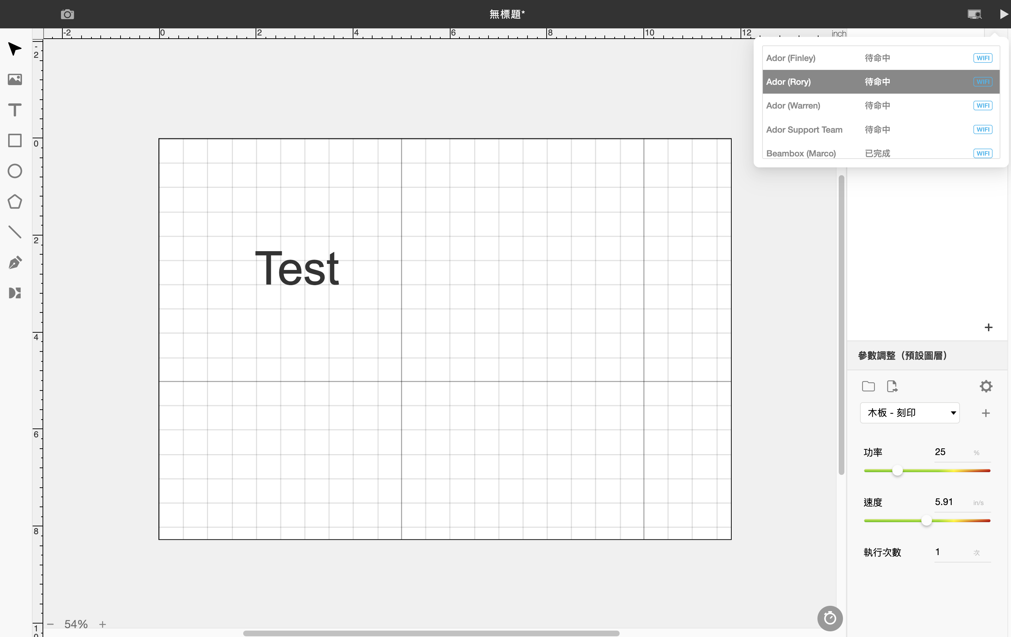
Task: Click the camera preview icon
Action: point(67,14)
